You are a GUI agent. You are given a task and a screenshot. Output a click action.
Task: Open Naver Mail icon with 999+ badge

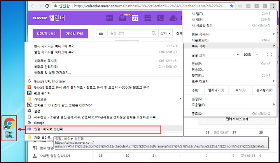point(122,18)
